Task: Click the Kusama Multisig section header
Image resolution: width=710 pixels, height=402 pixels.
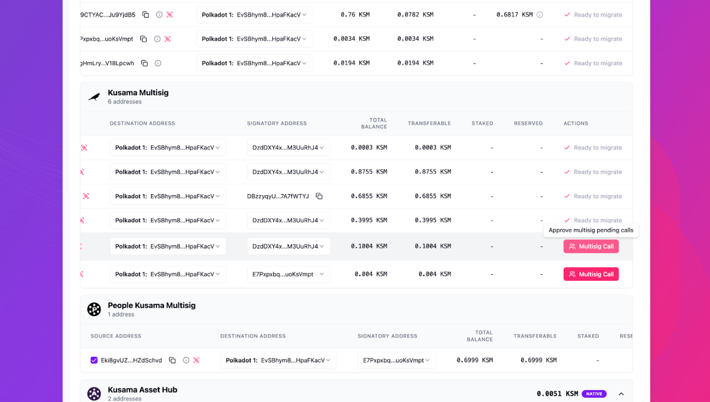Action: pos(138,93)
